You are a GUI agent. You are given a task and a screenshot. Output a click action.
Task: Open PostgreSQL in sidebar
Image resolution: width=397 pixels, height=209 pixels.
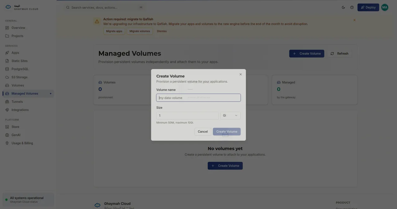click(28, 69)
